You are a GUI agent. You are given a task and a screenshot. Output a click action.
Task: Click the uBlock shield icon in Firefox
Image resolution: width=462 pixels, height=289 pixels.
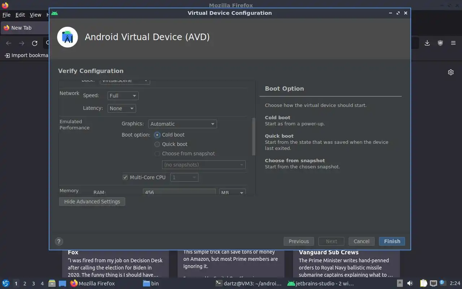pos(440,43)
